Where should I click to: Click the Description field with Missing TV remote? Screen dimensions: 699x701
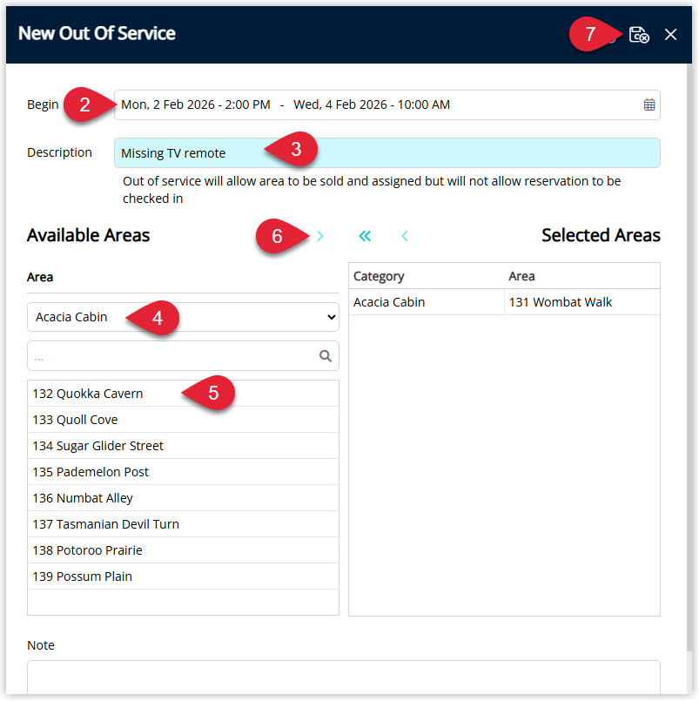387,153
